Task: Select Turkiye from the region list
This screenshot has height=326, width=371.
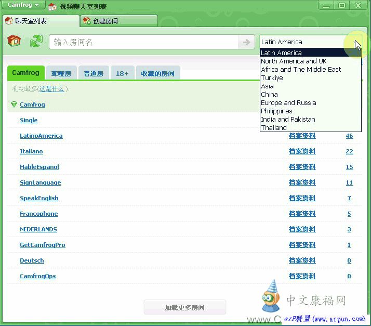Action: (x=310, y=77)
